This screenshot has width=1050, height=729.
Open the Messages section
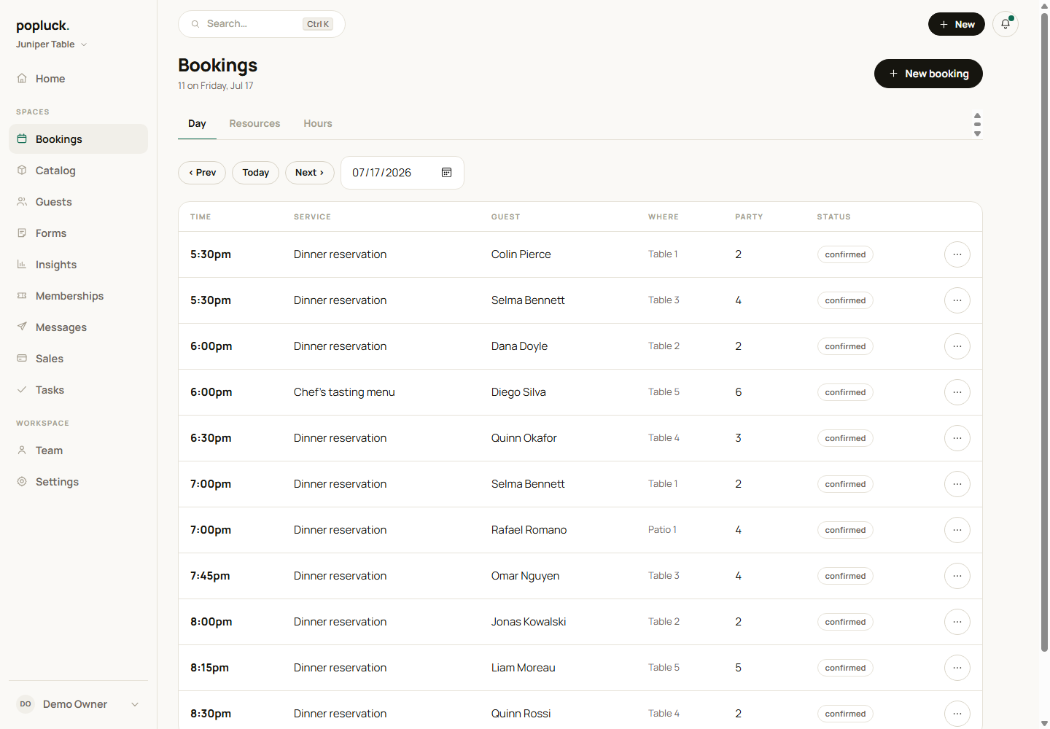78,327
